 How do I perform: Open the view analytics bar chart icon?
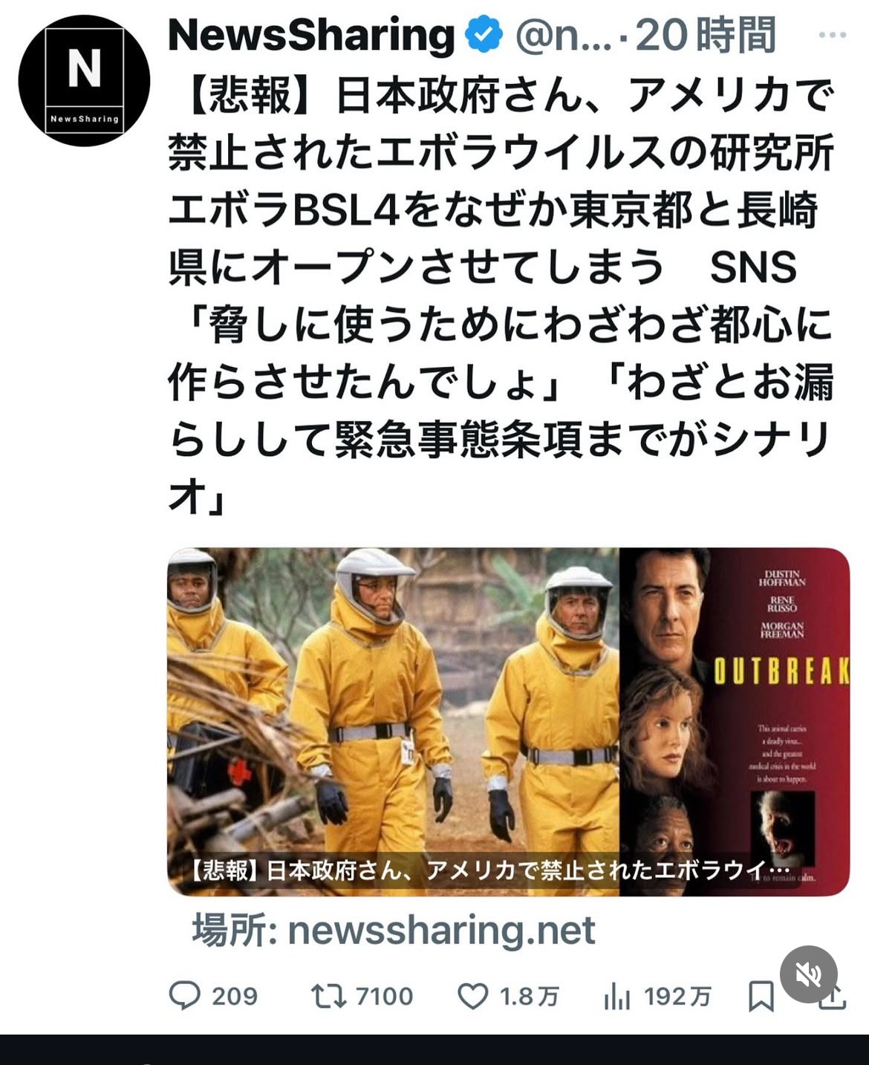tap(616, 996)
